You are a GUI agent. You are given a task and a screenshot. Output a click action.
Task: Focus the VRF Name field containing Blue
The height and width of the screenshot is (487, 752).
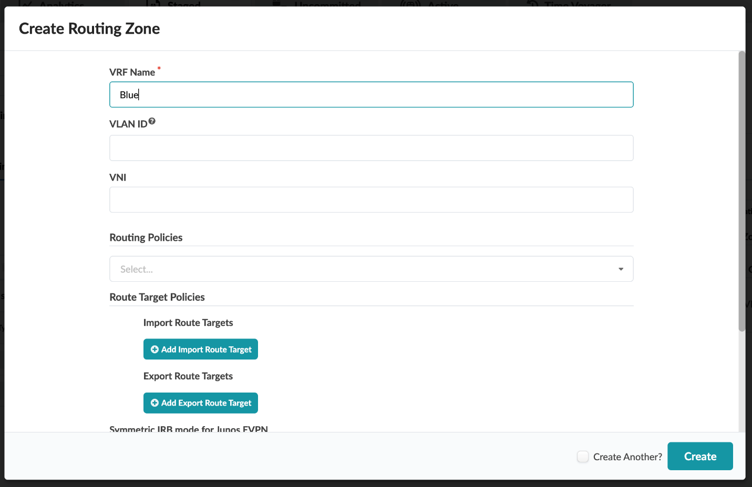click(x=371, y=95)
